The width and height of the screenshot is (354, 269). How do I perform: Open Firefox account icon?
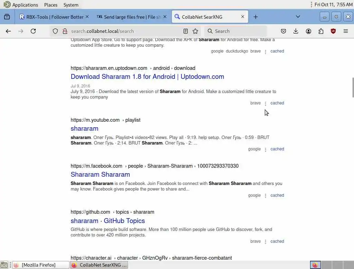(308, 31)
